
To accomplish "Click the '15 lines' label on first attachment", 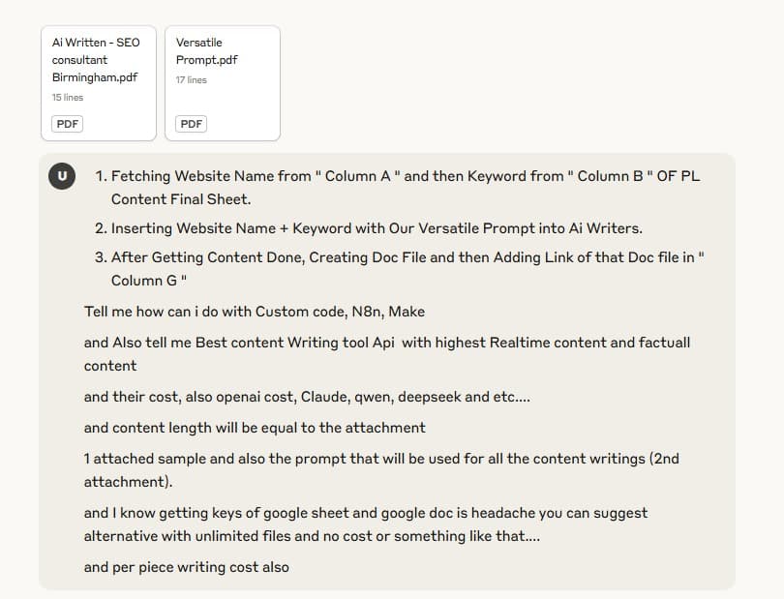I will point(68,97).
